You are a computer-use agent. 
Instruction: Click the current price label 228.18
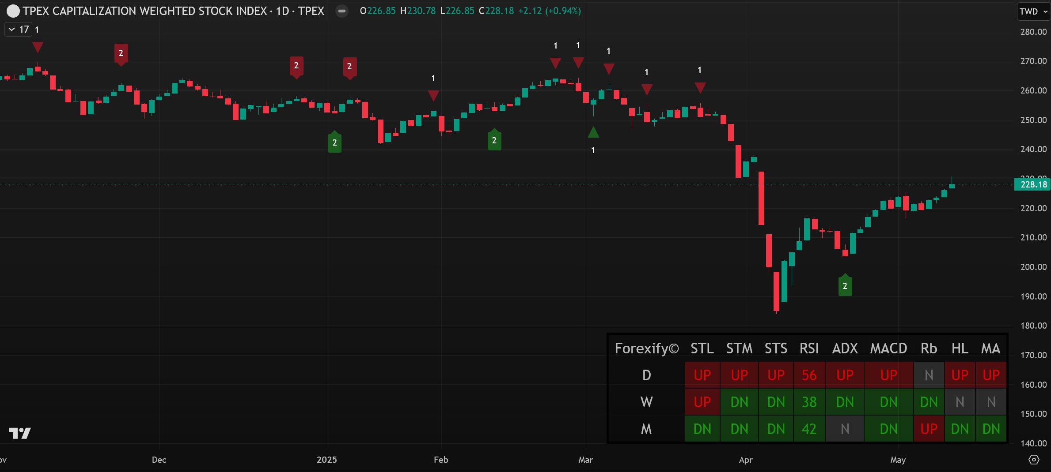tap(1033, 184)
